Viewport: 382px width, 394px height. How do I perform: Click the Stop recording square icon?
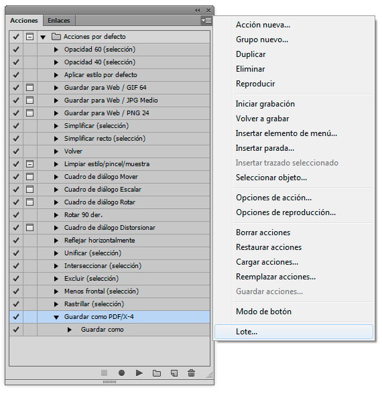(105, 373)
